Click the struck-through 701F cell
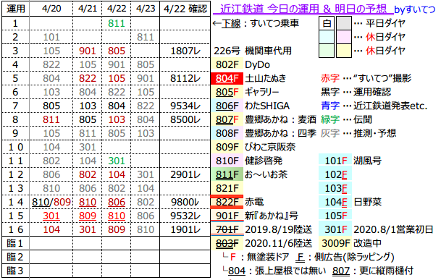Viewport: 441px width, 280px height. point(227,229)
